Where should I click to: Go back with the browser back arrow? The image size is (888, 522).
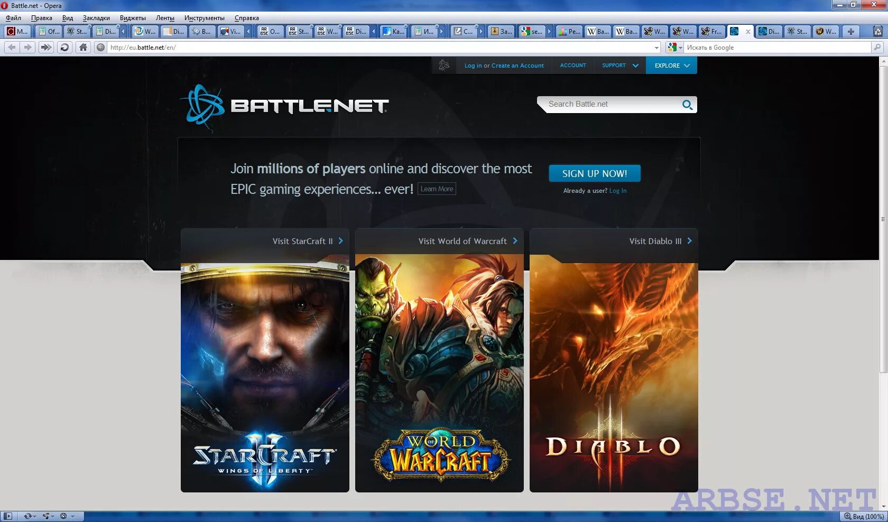(12, 47)
